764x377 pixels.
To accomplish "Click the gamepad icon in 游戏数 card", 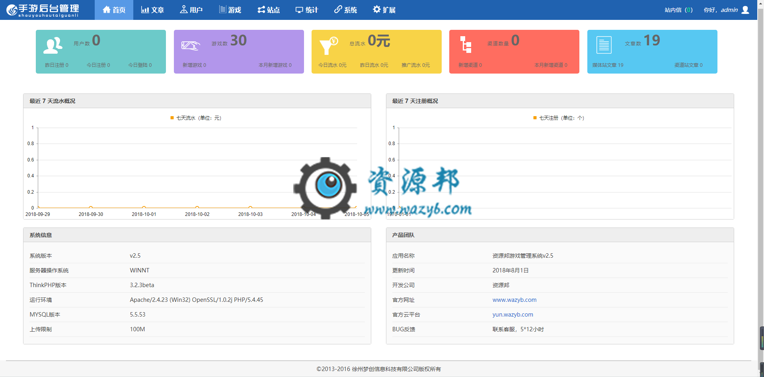I will (x=191, y=45).
